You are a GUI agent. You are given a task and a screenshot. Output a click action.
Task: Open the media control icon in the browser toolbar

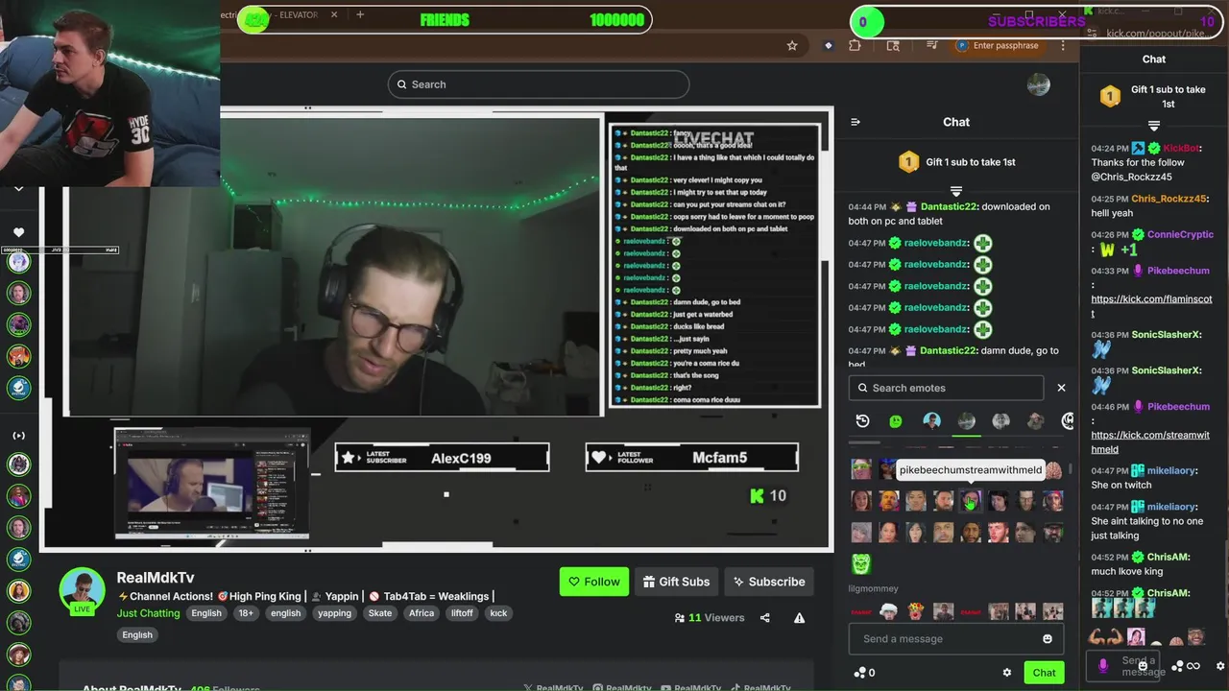(931, 45)
